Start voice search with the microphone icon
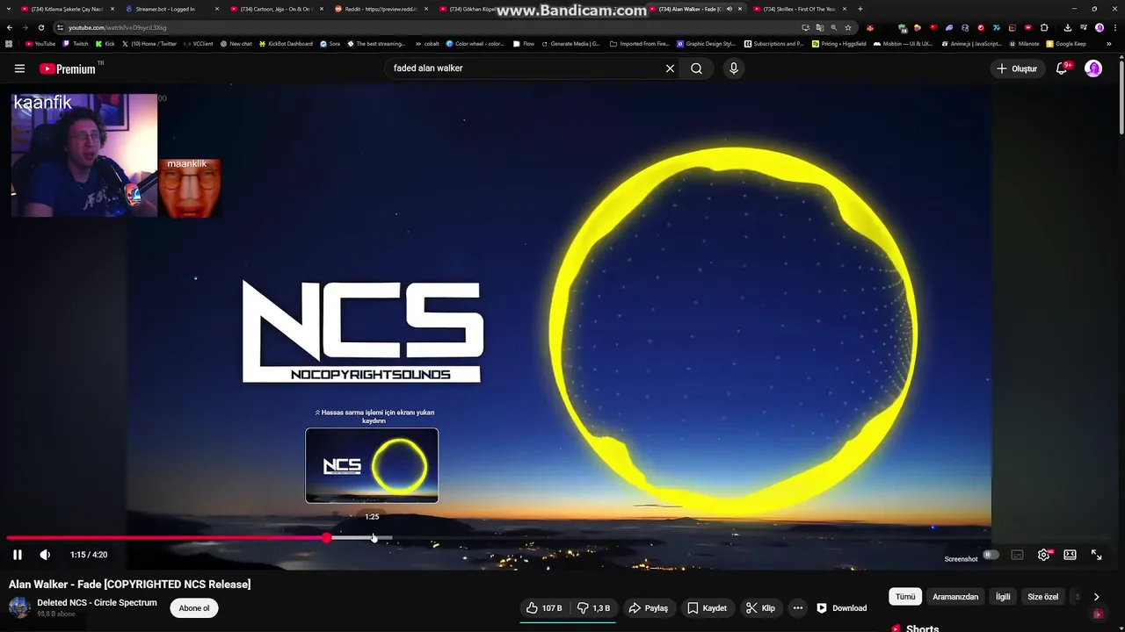Image resolution: width=1125 pixels, height=632 pixels. [x=734, y=68]
